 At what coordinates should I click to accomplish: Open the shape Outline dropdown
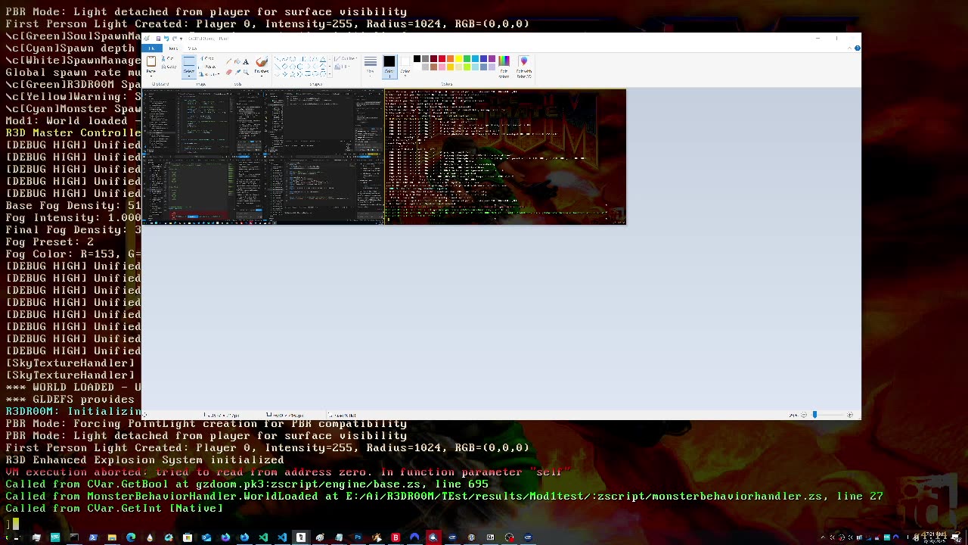(345, 58)
